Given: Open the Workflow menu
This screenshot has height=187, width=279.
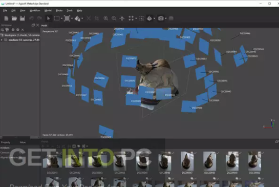Looking at the screenshot, I should click(35, 11).
